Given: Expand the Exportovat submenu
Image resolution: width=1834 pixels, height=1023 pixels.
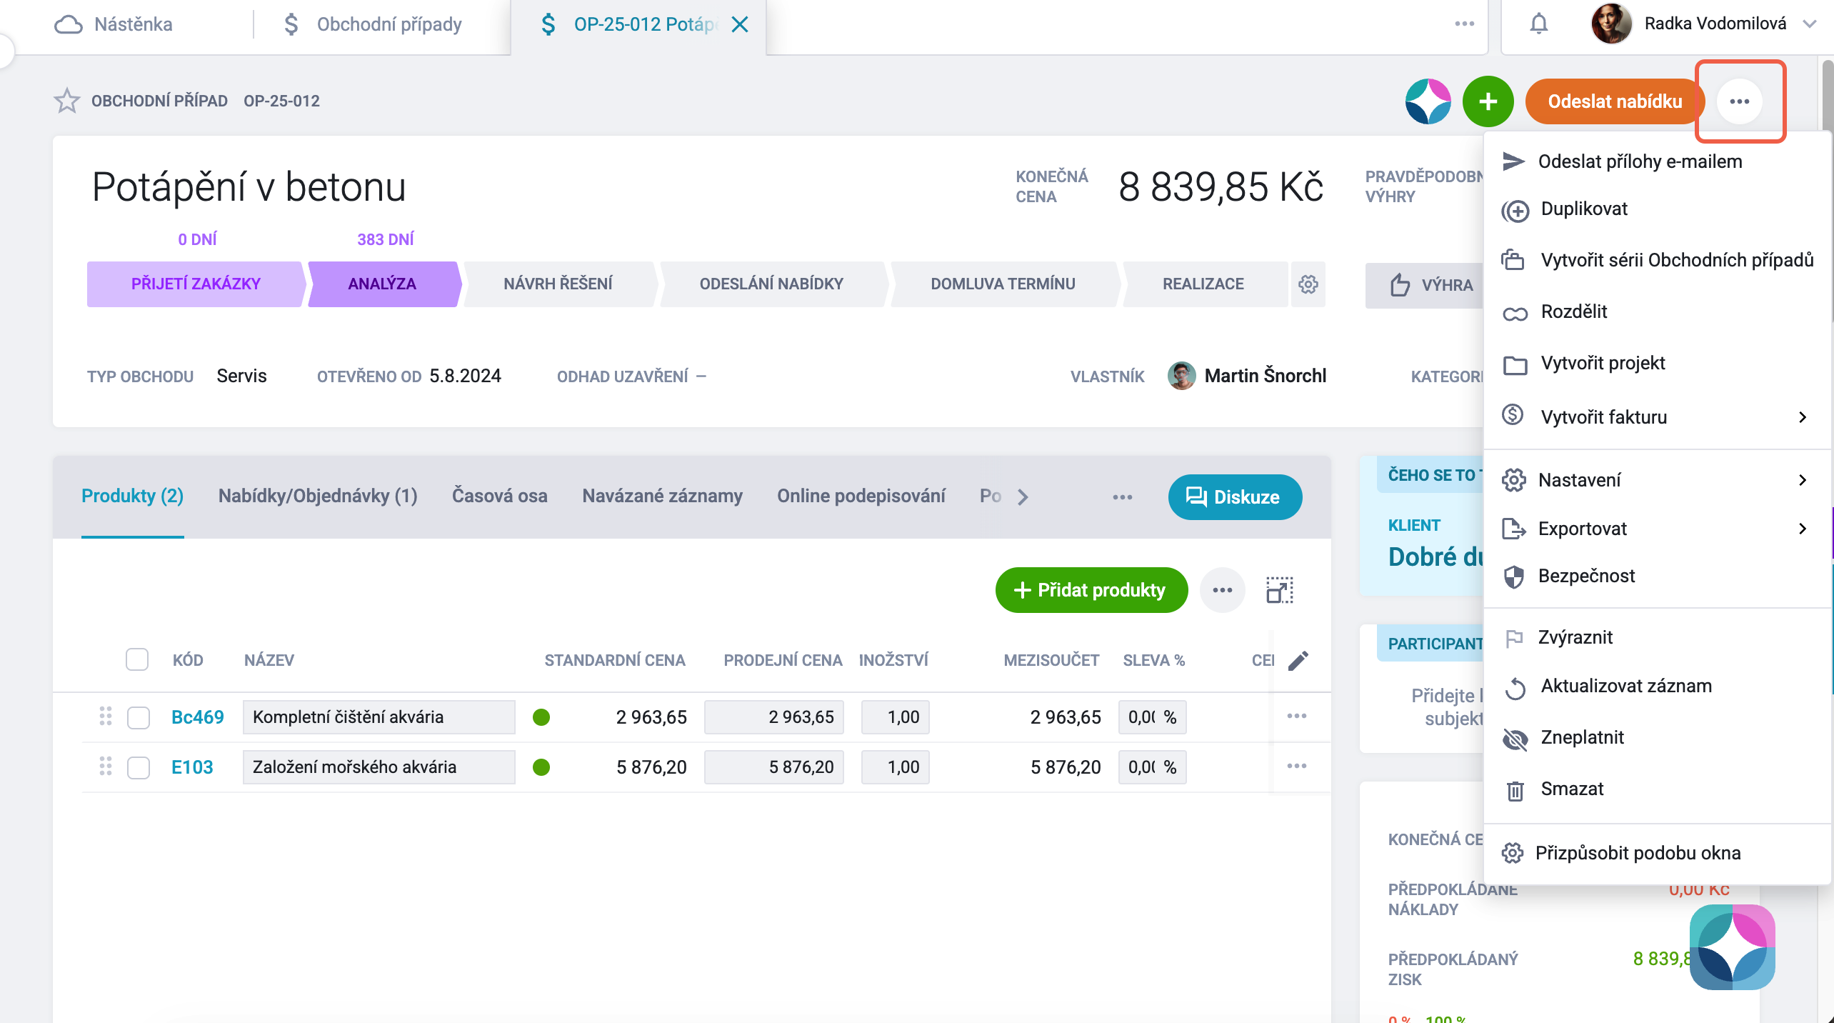Looking at the screenshot, I should [x=1657, y=529].
